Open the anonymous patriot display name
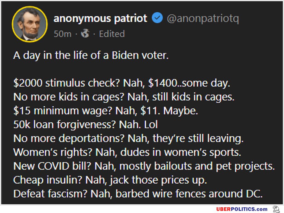The width and height of the screenshot is (284, 213). click(x=100, y=18)
